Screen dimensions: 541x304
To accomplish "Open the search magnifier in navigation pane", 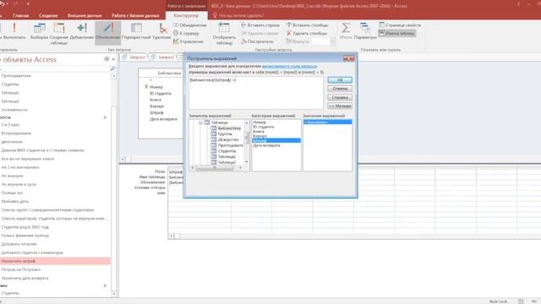I will (x=112, y=68).
